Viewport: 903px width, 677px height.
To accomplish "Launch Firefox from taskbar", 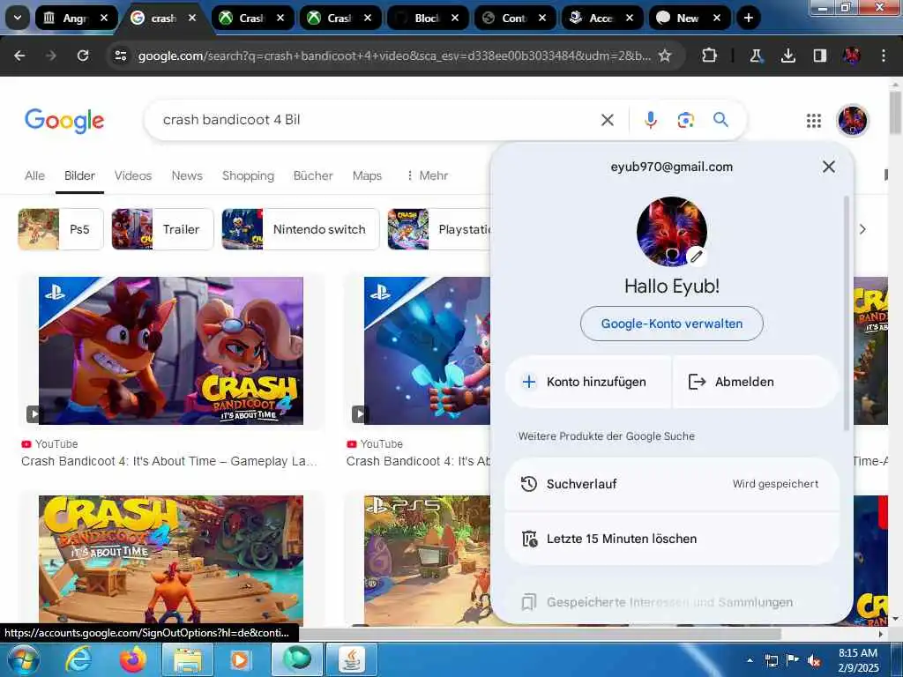I will coord(133,659).
